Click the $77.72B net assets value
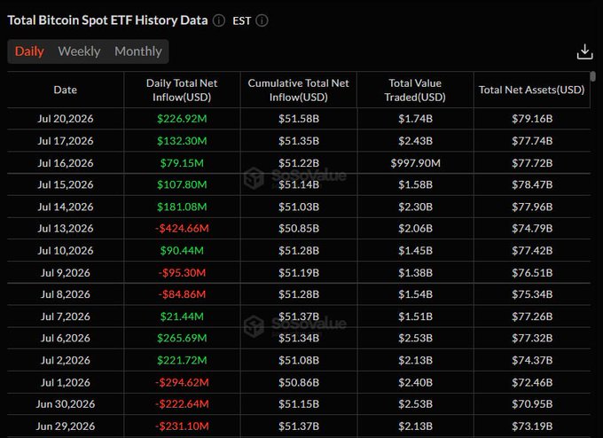 pos(532,163)
